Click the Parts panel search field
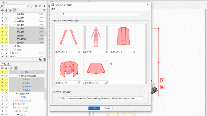 pyautogui.click(x=15, y=6)
